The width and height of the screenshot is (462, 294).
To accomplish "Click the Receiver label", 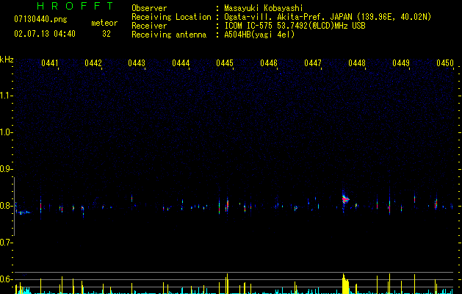I will point(149,26).
